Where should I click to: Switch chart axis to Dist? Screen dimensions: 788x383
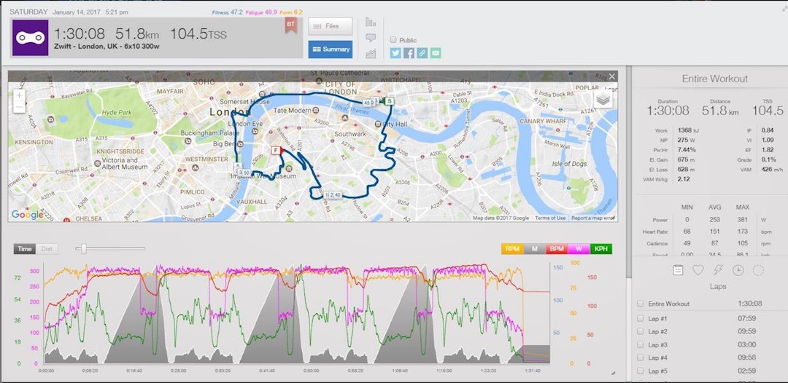tap(47, 248)
